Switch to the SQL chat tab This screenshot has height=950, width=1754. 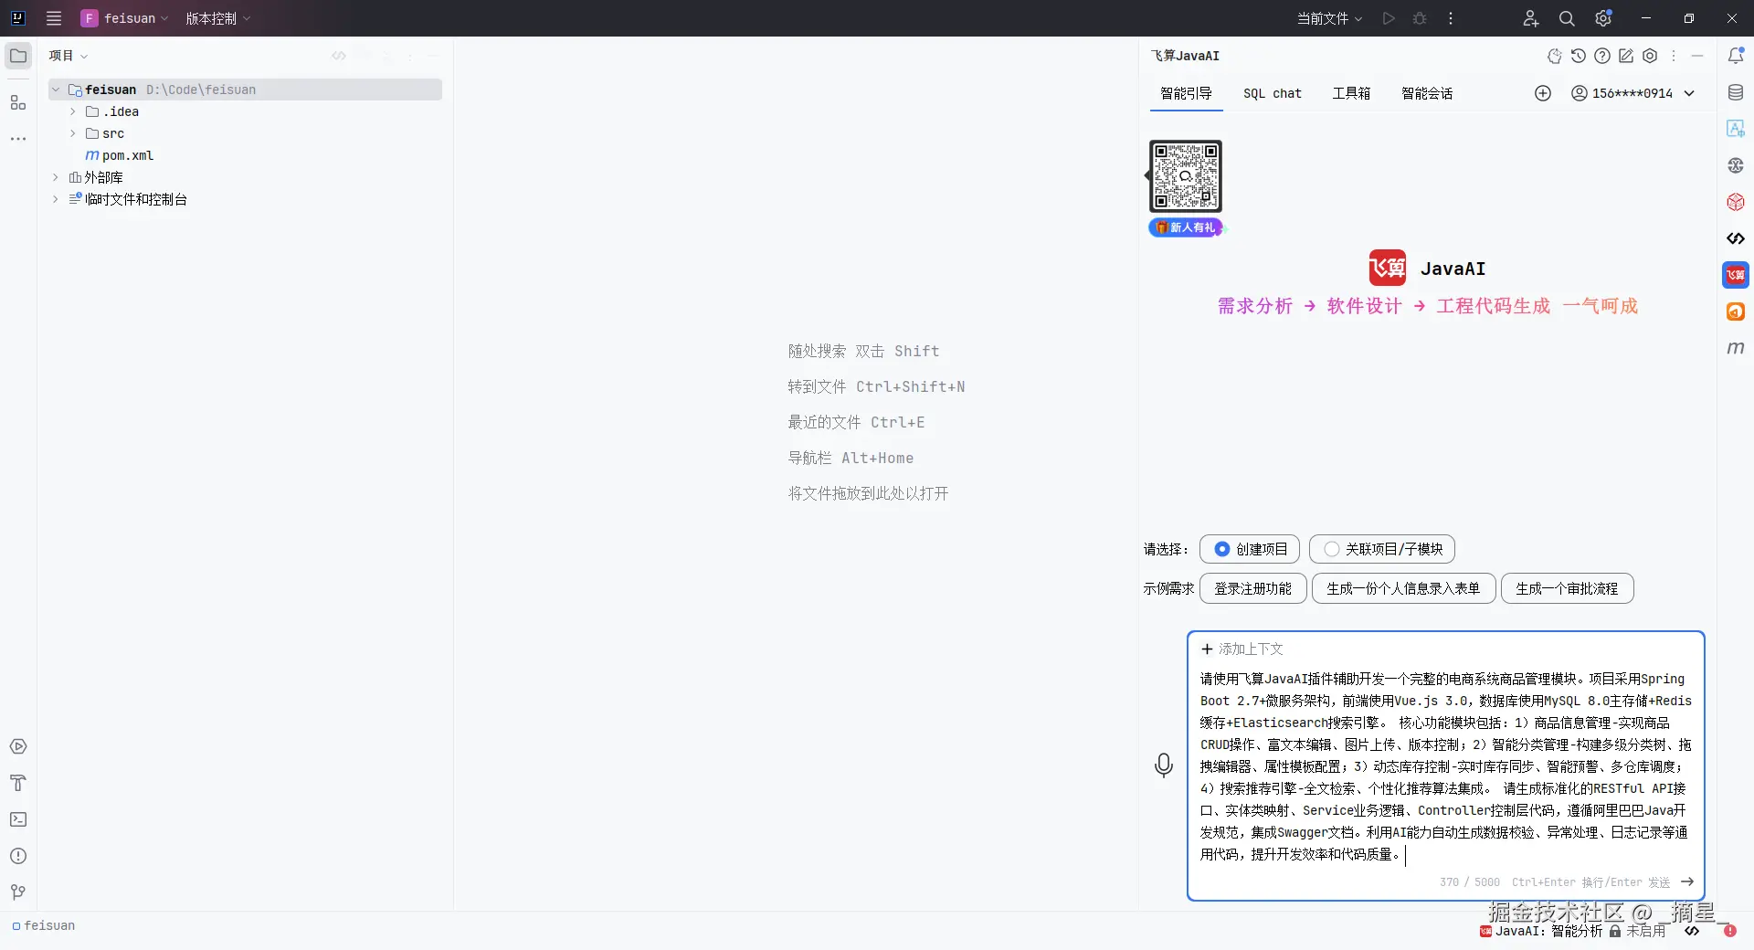(1273, 93)
